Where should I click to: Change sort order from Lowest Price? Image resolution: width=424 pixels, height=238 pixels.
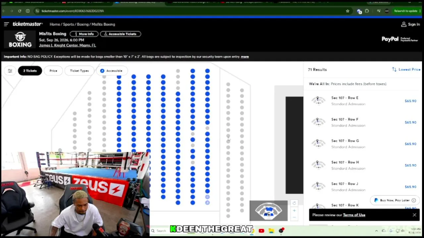[406, 69]
